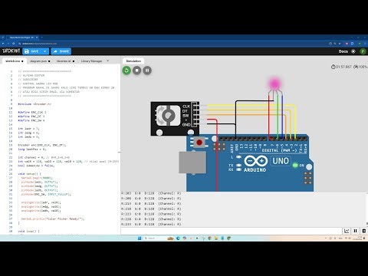This screenshot has width=368, height=276.
Task: Click the rotary encoder knob
Action: [x=168, y=116]
